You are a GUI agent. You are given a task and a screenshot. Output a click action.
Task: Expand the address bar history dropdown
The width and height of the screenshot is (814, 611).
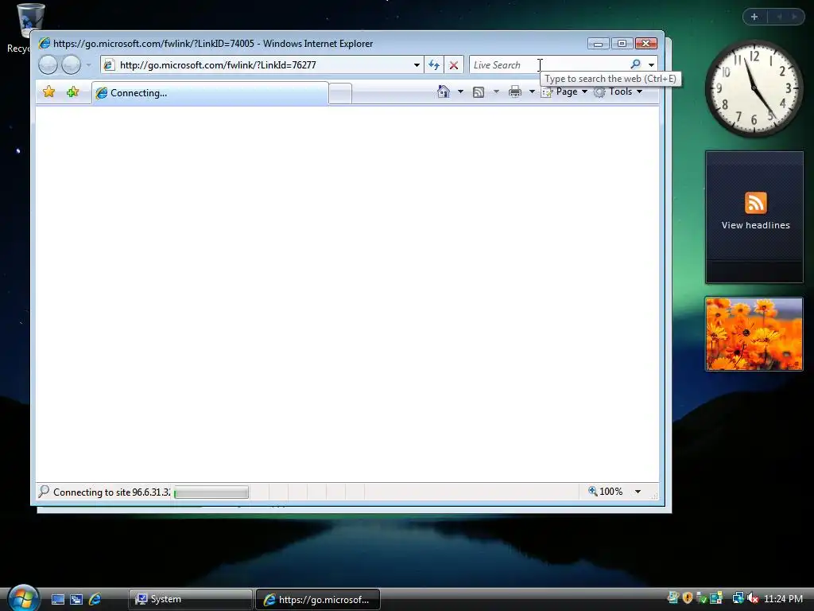pyautogui.click(x=417, y=65)
